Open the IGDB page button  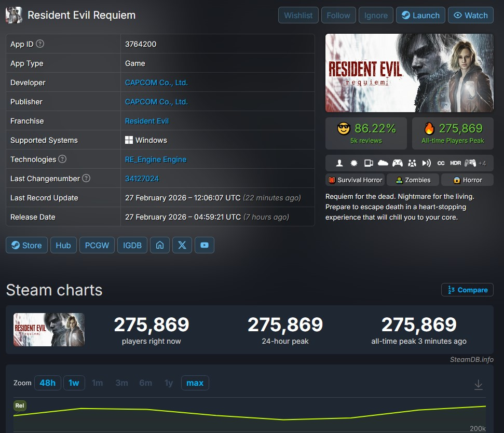pyautogui.click(x=132, y=245)
